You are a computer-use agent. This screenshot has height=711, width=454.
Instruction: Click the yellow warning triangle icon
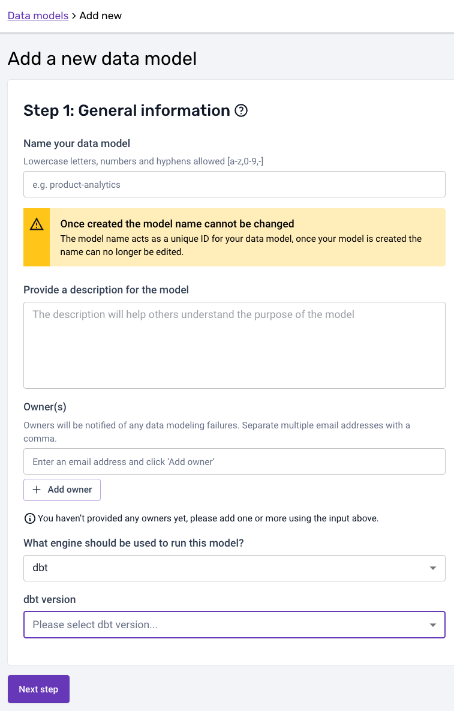pos(37,224)
